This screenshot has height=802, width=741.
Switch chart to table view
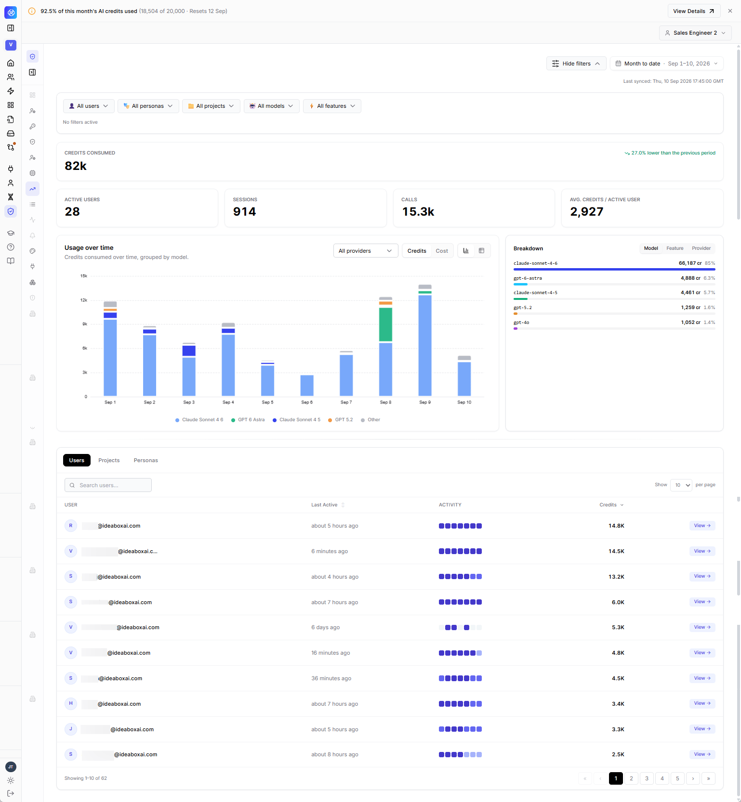pos(481,251)
